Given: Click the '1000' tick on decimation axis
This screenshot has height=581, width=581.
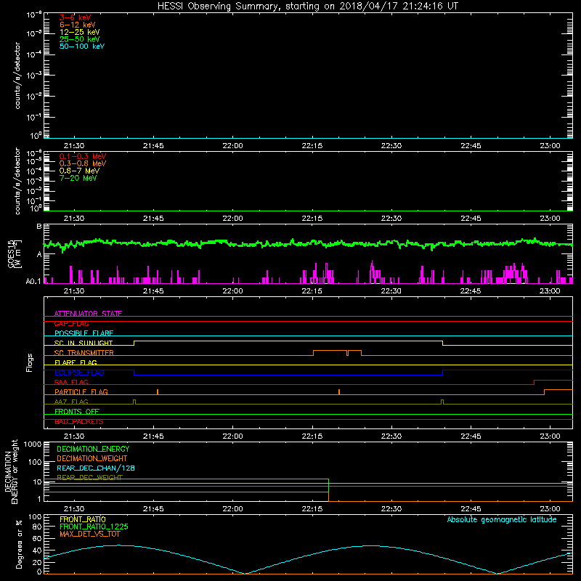Looking at the screenshot, I should click(x=33, y=444).
